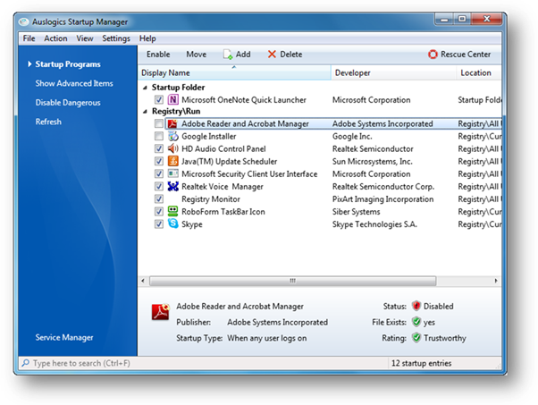Uncheck Realtek Voice Manager checkbox
The height and width of the screenshot is (405, 538).
[158, 186]
